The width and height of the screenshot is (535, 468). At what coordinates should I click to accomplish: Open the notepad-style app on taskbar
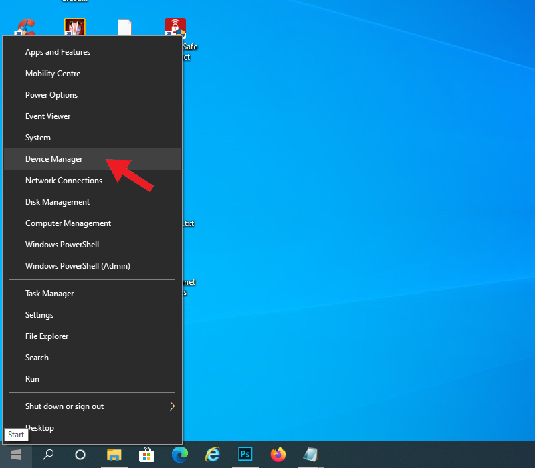coord(310,455)
